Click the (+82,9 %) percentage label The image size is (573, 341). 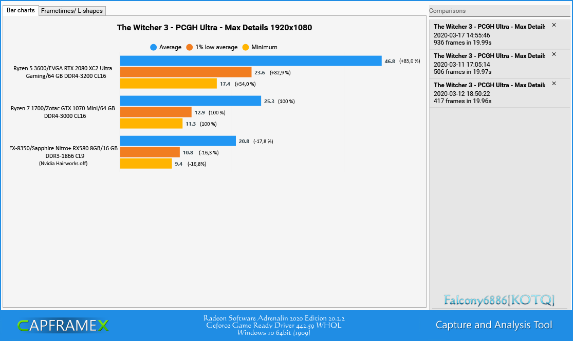(280, 73)
